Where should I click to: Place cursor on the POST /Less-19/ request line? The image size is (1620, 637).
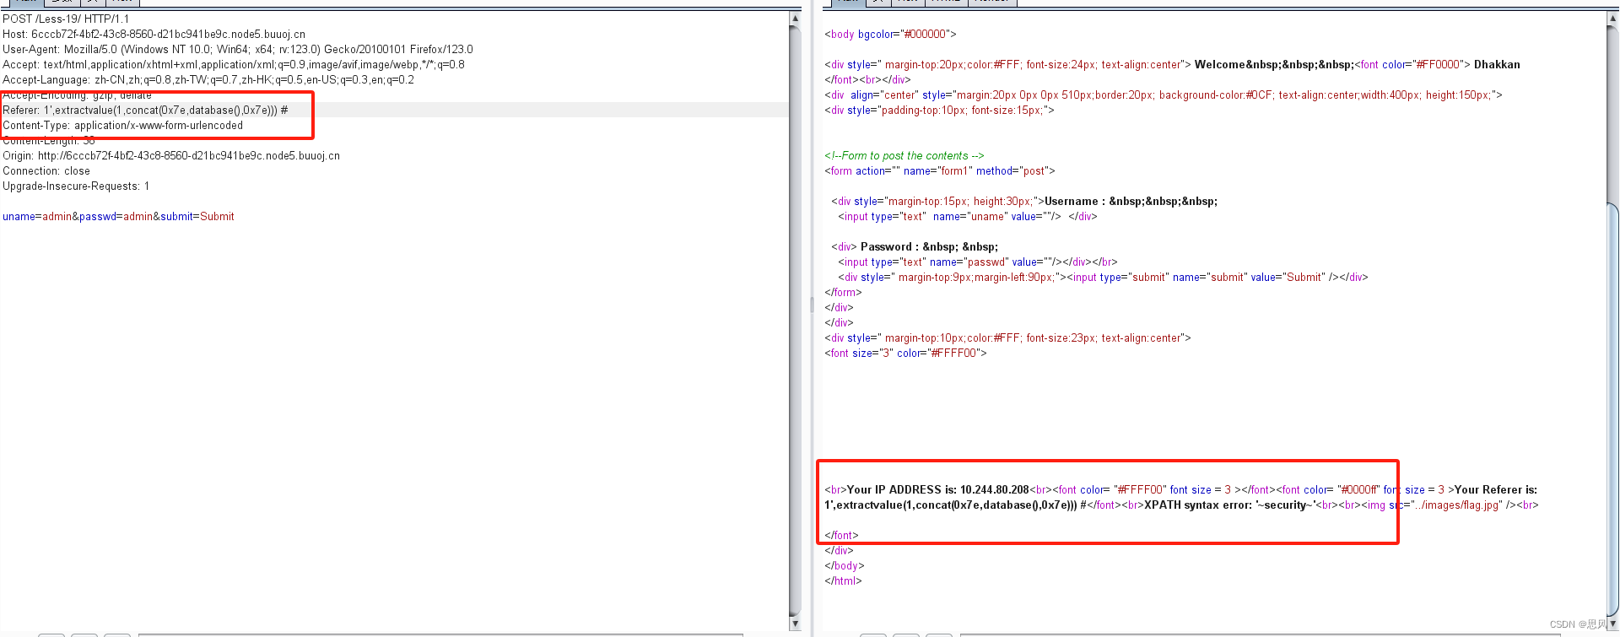pyautogui.click(x=66, y=19)
